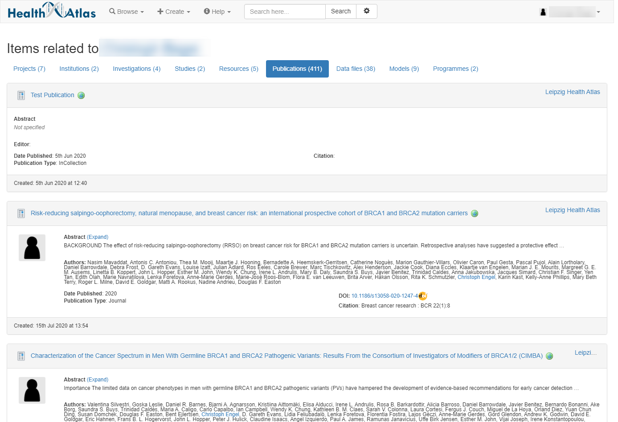Click the globe icon after CIMBA publication title
This screenshot has width=618, height=422.
[549, 356]
